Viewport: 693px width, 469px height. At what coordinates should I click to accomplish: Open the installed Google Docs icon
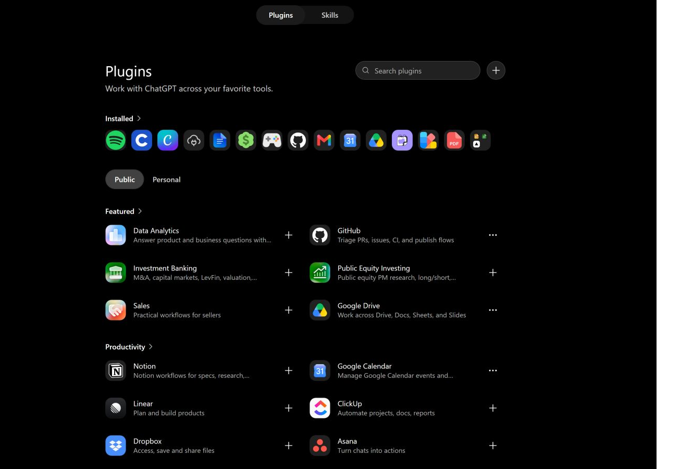[x=220, y=140]
